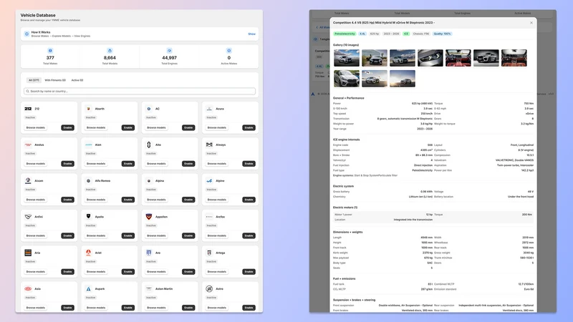This screenshot has width=573, height=322.
Task: Click the 212 brand logo
Action: tap(28, 109)
